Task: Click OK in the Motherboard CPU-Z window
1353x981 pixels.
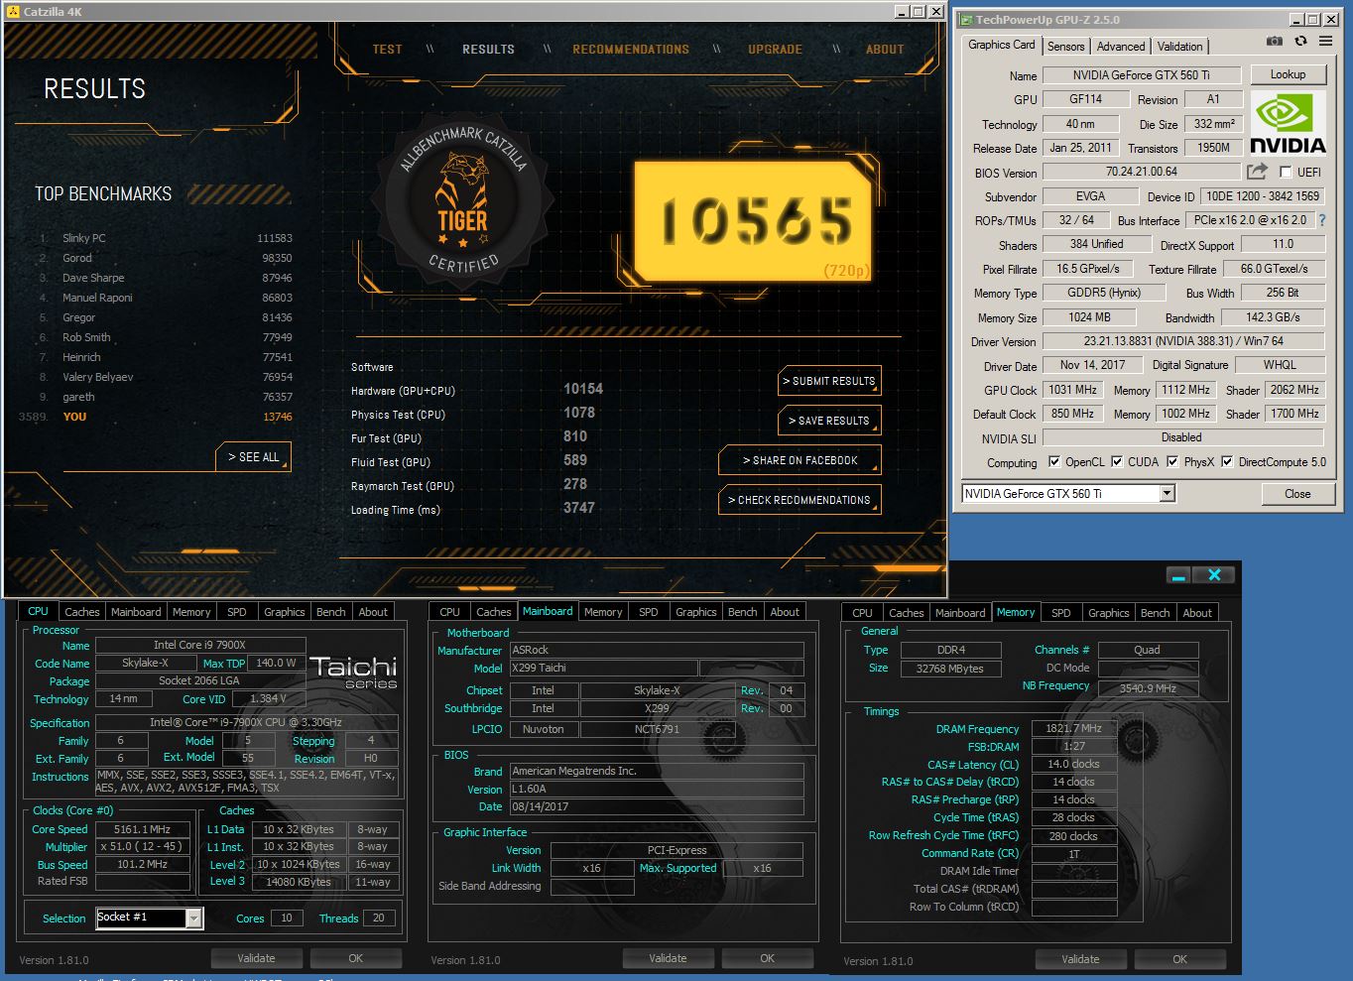Action: (x=767, y=958)
